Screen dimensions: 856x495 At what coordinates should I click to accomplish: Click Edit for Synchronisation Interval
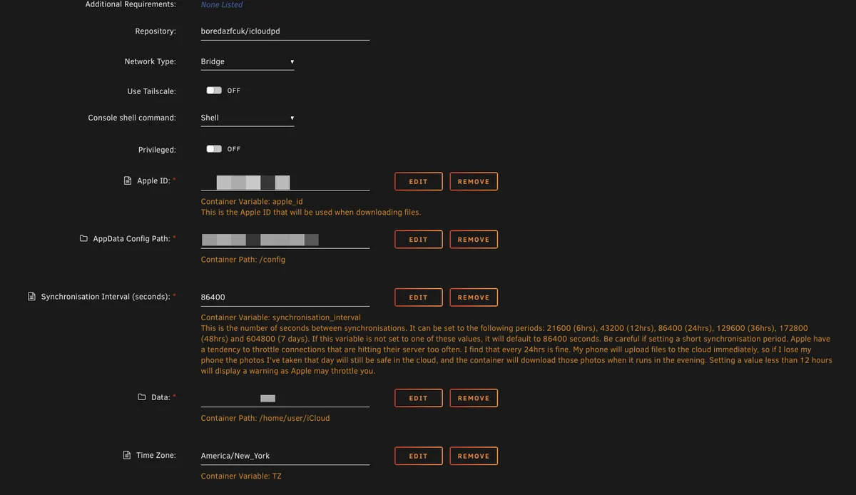click(419, 297)
